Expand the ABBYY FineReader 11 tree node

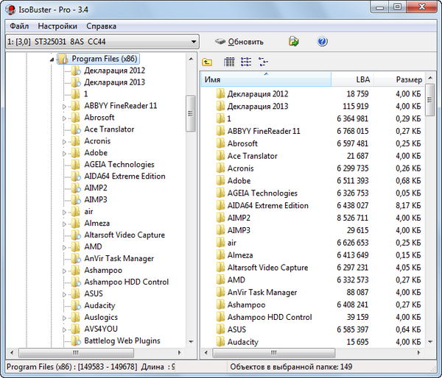[x=65, y=106]
